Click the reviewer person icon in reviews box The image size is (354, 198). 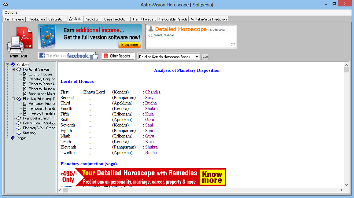coord(151,29)
